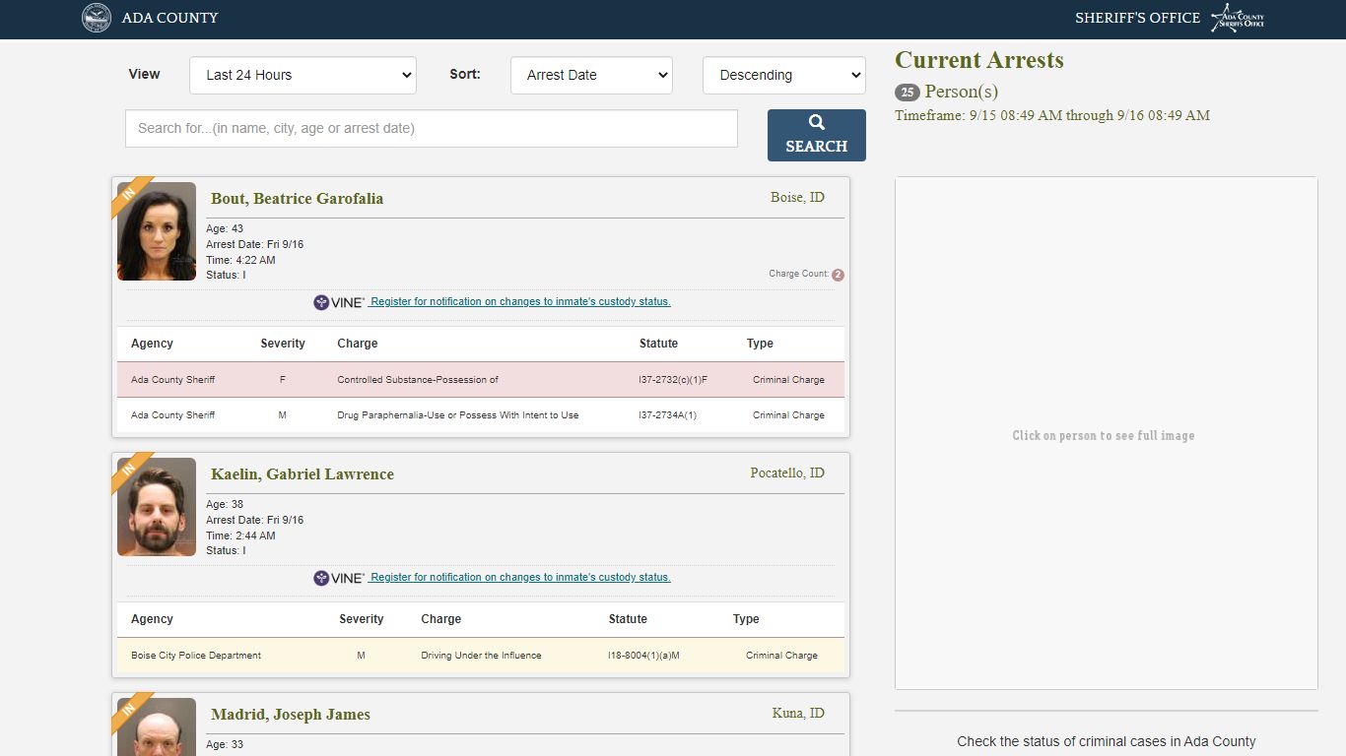Click the 25 persons count badge

pyautogui.click(x=907, y=93)
